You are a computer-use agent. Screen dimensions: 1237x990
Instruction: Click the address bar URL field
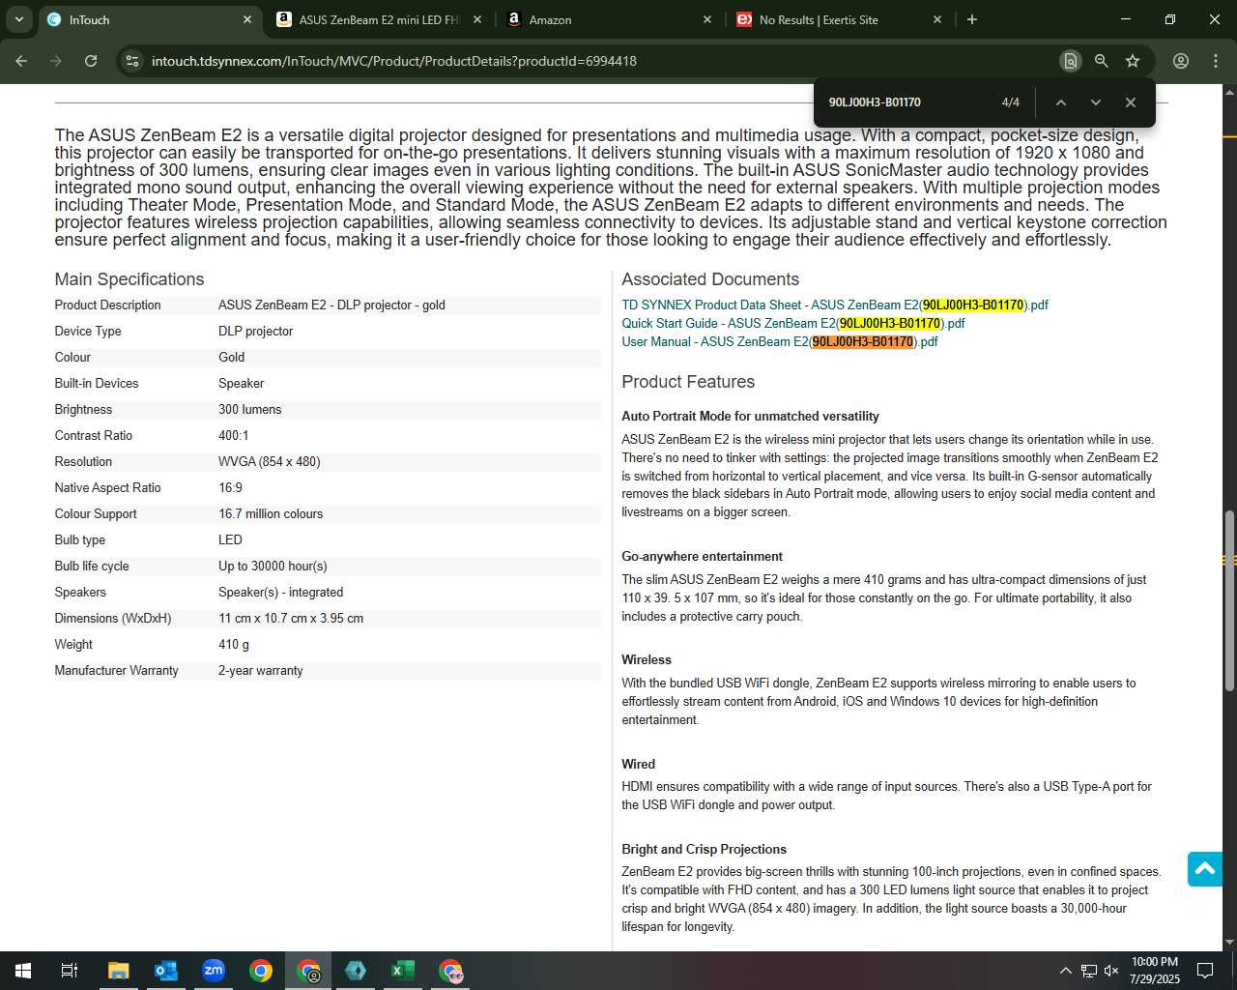point(599,61)
